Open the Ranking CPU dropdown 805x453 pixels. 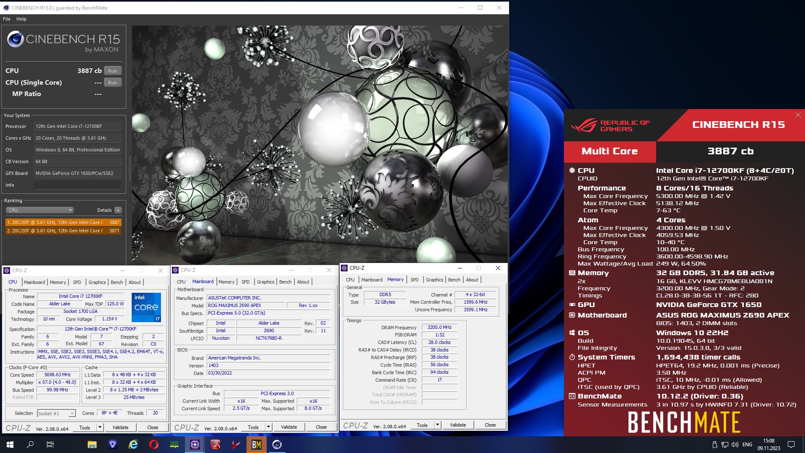[x=40, y=210]
